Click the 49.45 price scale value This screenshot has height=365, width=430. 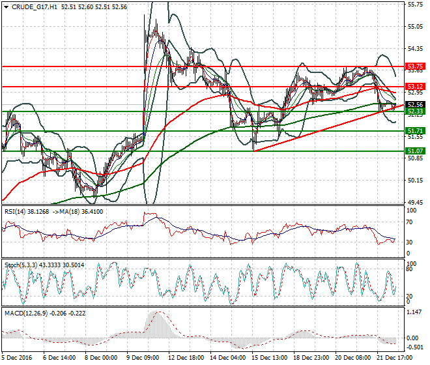tap(415, 203)
